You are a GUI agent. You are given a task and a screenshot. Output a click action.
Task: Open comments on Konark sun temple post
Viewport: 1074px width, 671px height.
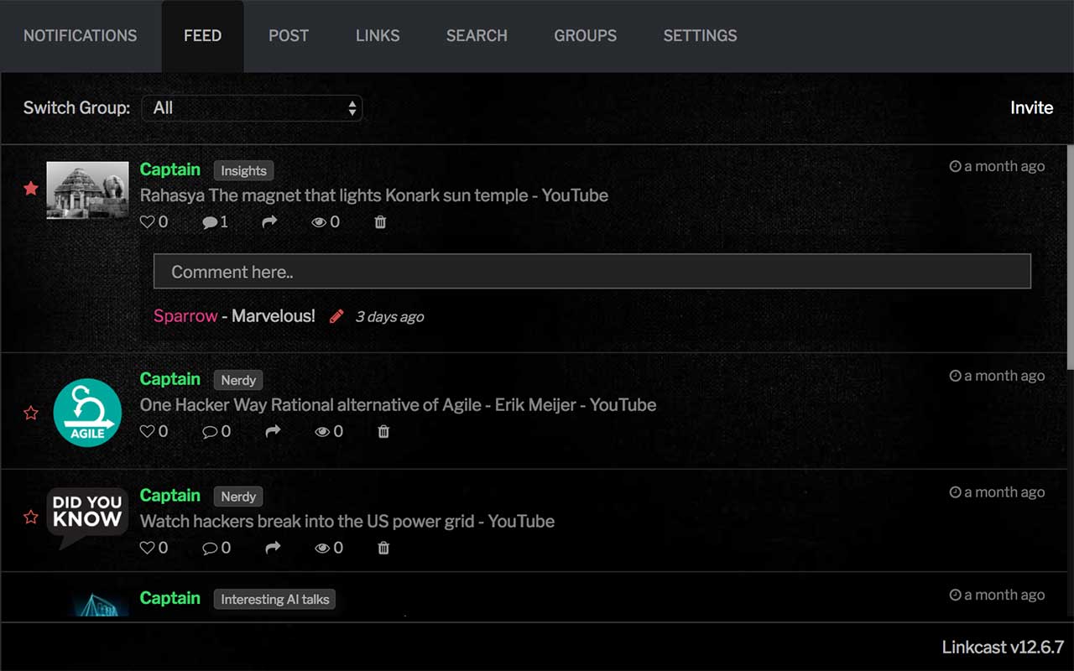(x=210, y=222)
